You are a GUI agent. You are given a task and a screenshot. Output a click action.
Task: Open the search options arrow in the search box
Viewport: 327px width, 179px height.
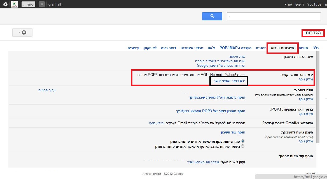click(x=230, y=16)
